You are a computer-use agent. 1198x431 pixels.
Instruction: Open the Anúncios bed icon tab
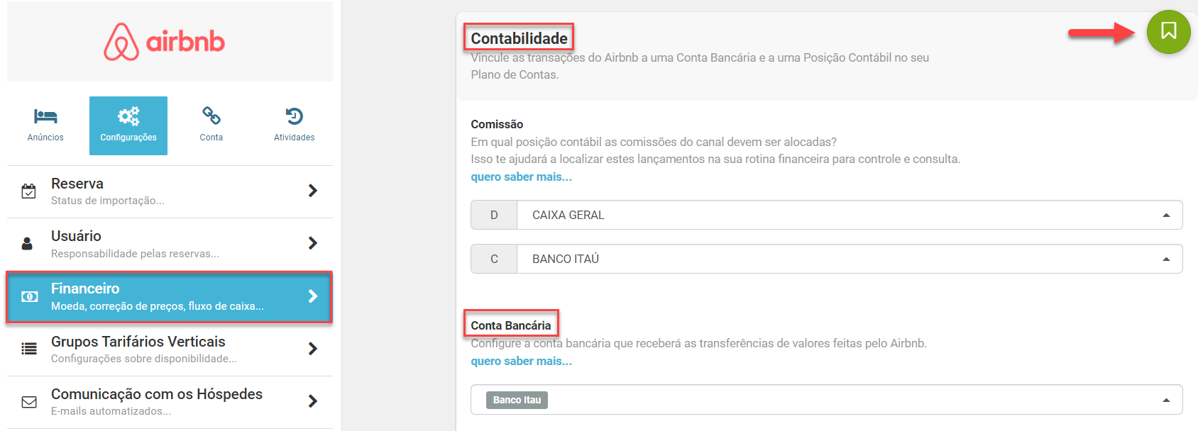(45, 125)
